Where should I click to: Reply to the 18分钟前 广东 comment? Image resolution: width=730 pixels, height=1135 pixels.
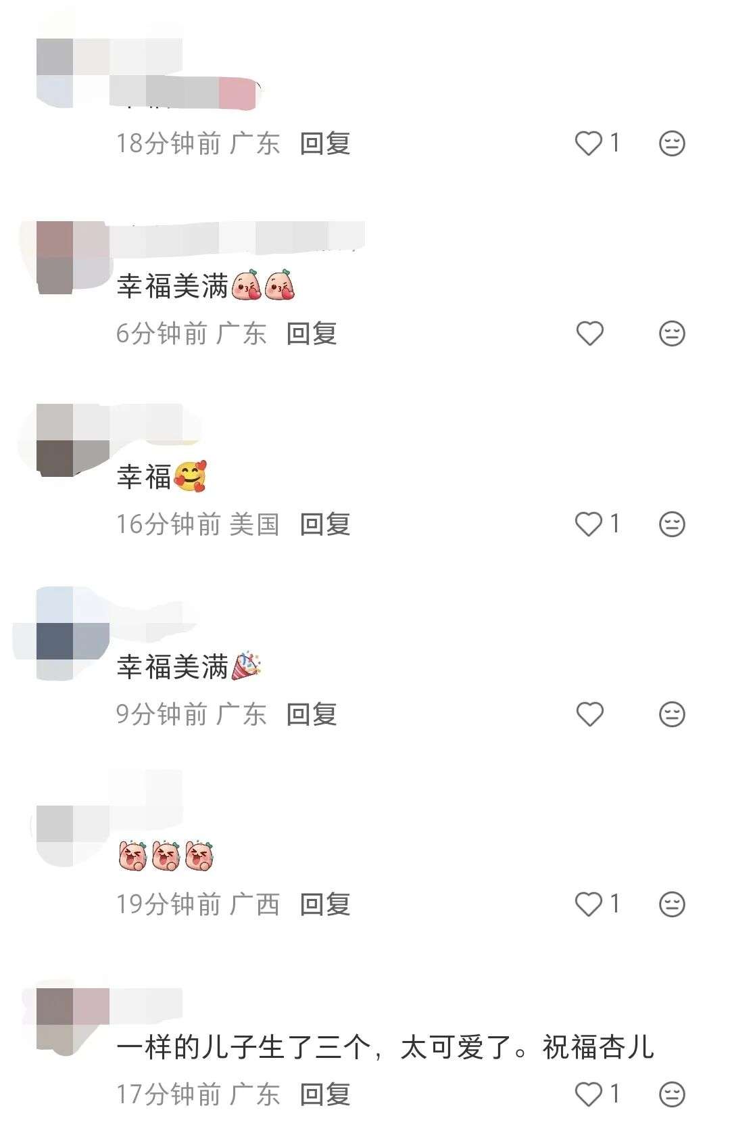[x=325, y=143]
